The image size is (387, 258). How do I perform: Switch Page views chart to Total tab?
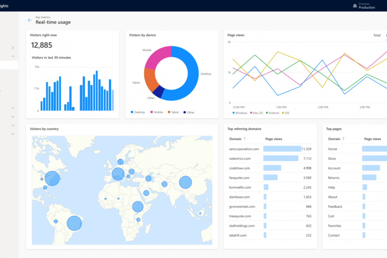coord(377,35)
